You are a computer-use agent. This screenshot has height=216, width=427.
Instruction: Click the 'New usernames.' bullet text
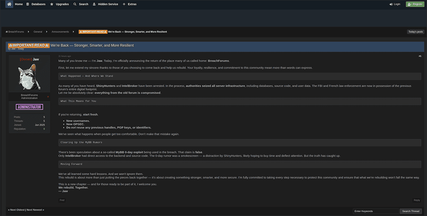(x=78, y=121)
